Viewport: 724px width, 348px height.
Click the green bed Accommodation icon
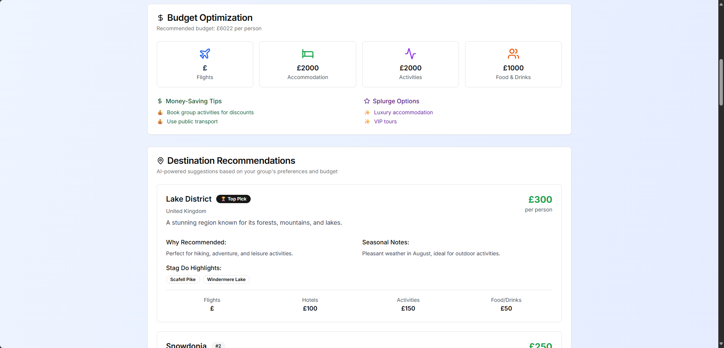pyautogui.click(x=307, y=54)
